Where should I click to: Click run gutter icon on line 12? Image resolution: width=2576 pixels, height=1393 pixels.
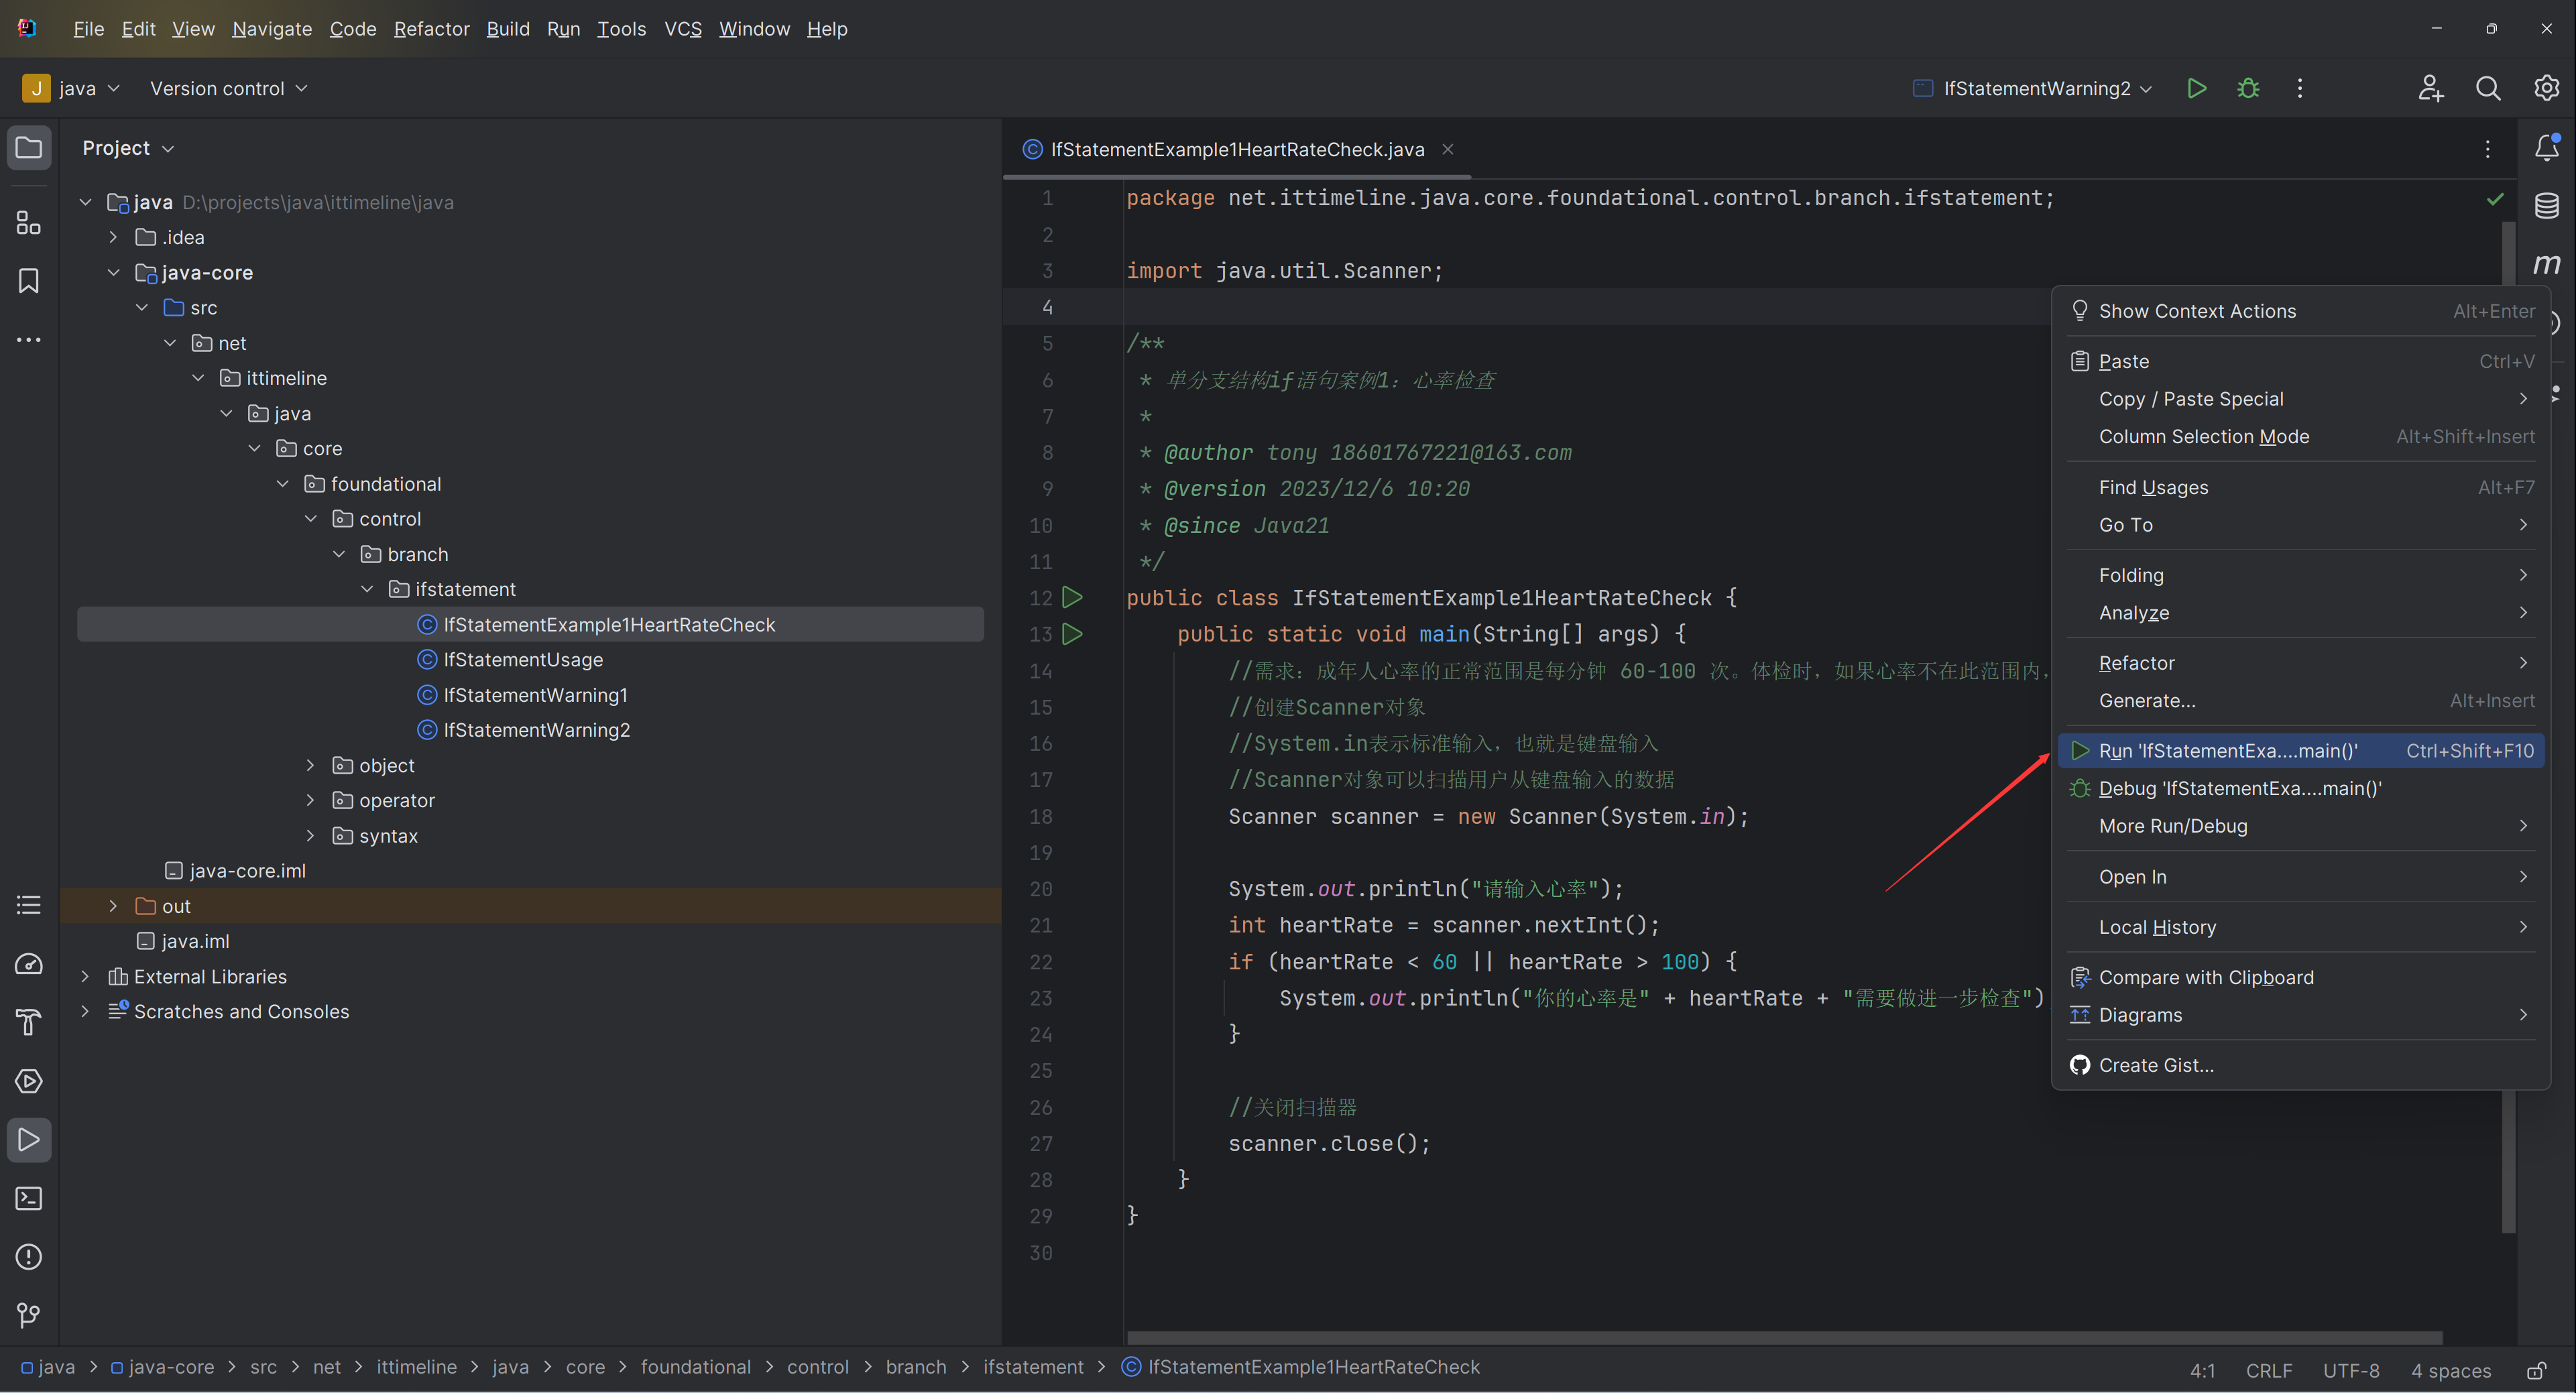(1072, 598)
